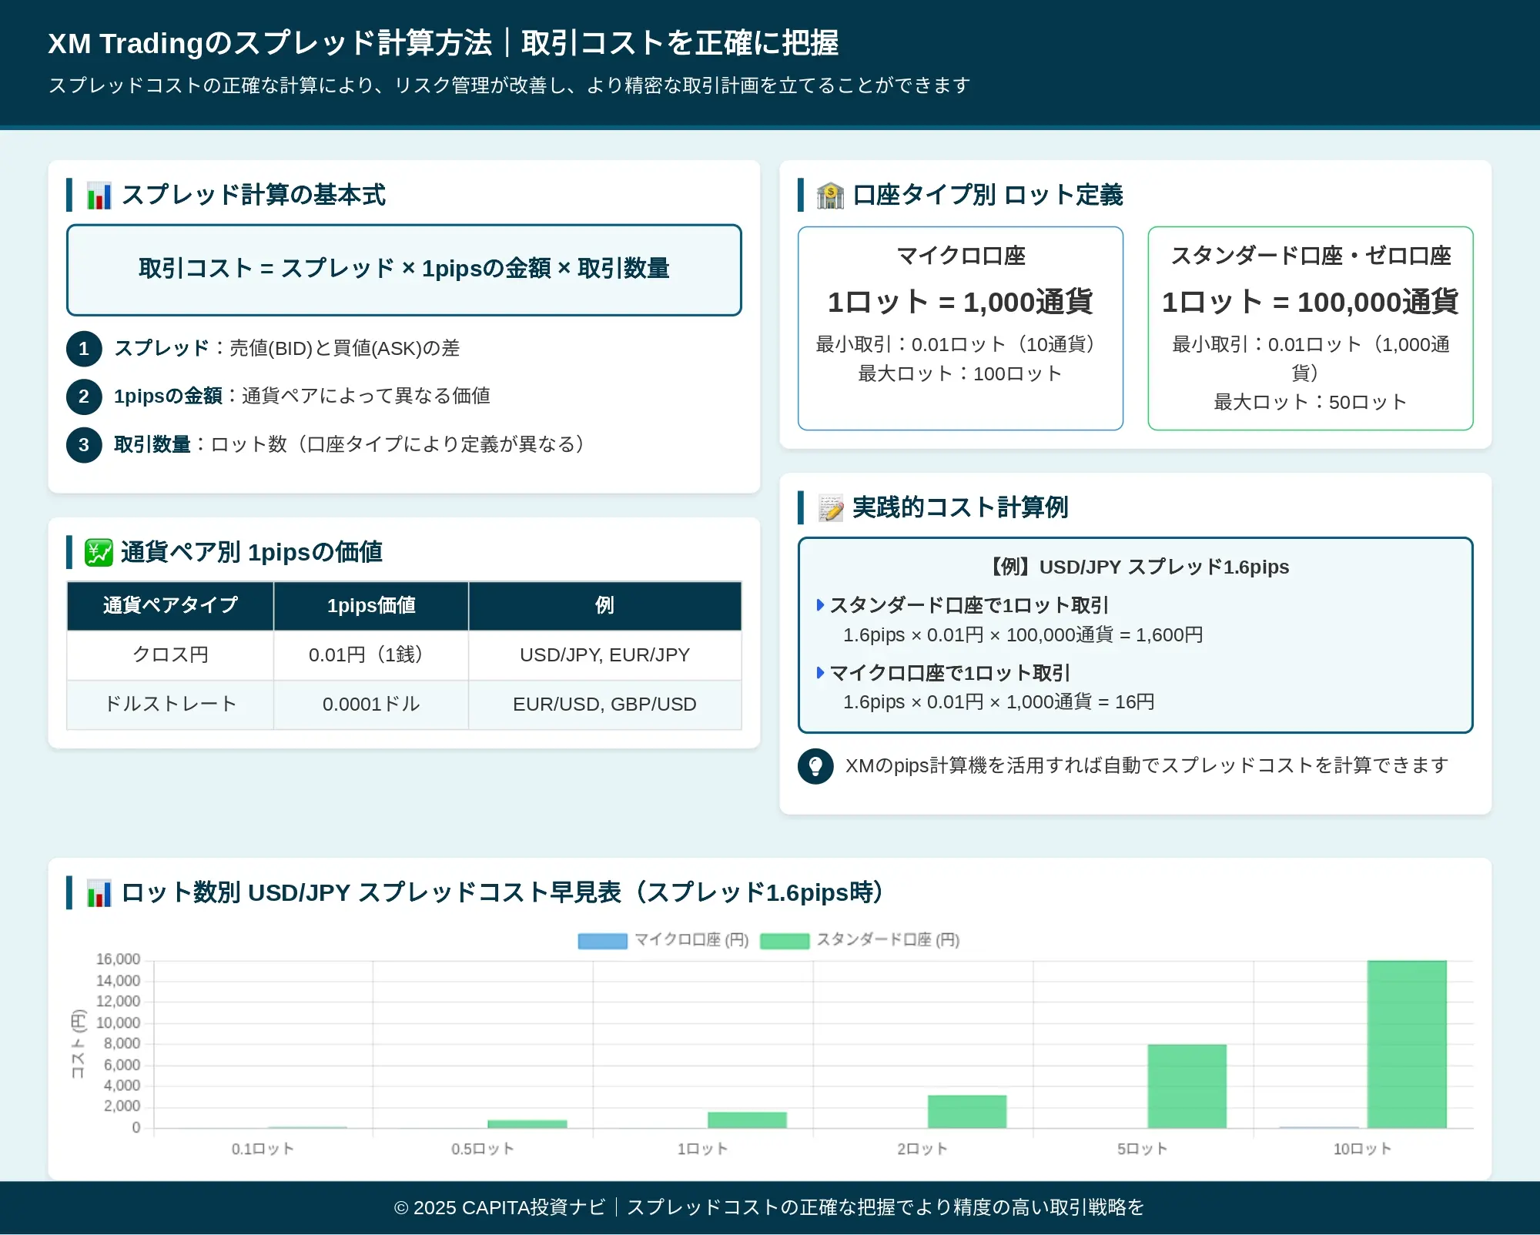The image size is (1540, 1235).
Task: Click the header subtitle about リスク管理が改善し
Action: click(x=509, y=85)
